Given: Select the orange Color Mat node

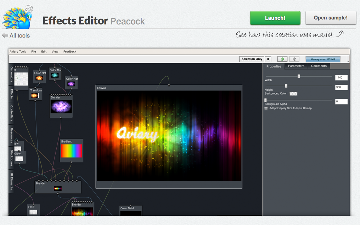Looking at the screenshot, I should tap(39, 77).
